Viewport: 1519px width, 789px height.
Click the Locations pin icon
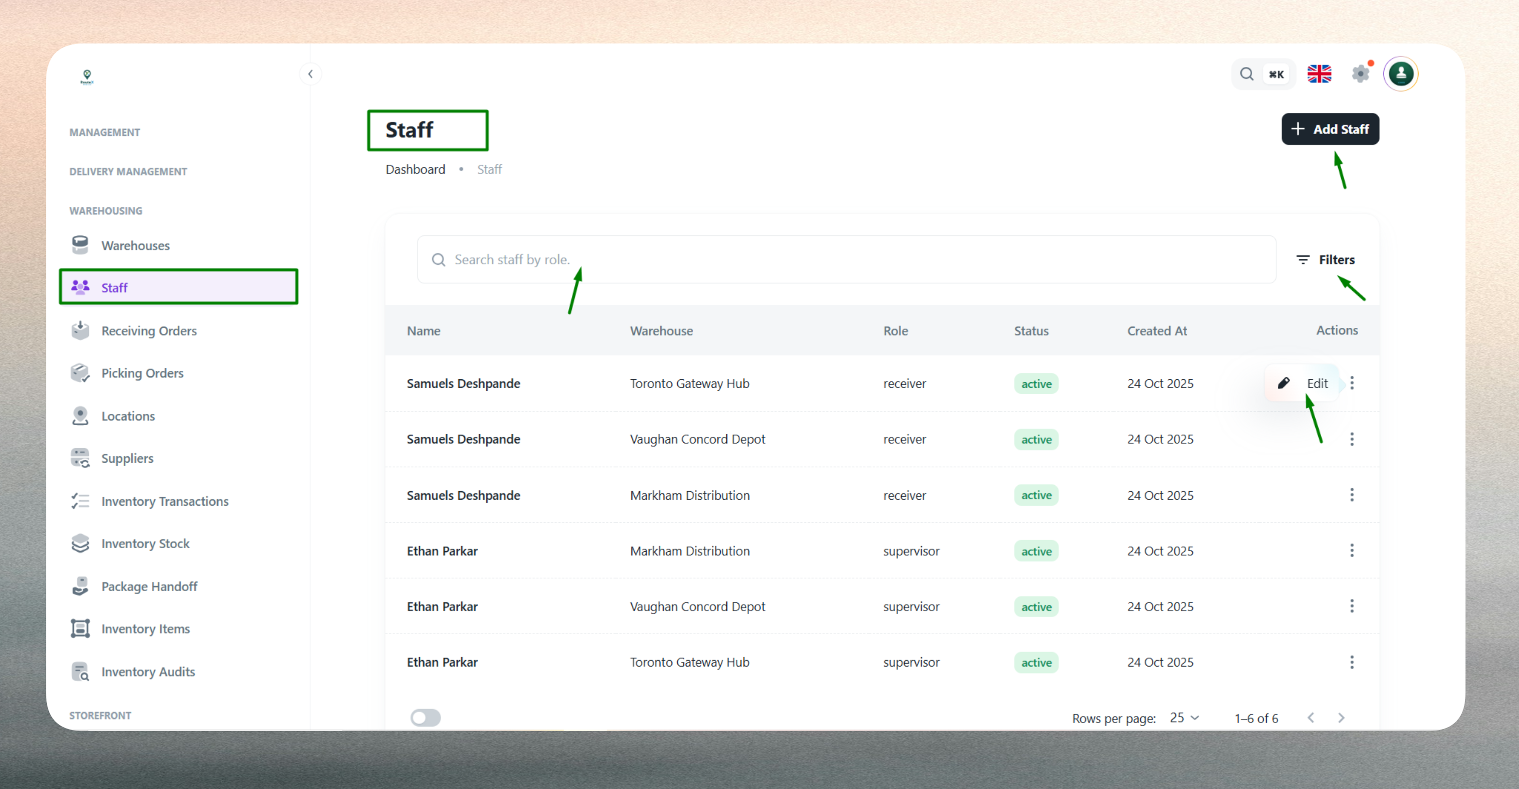pos(80,416)
